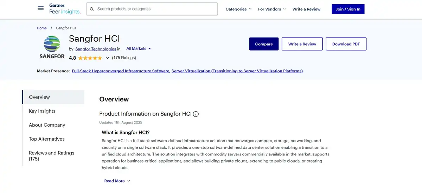Expand the Read More section
The height and width of the screenshot is (193, 422).
click(x=117, y=181)
